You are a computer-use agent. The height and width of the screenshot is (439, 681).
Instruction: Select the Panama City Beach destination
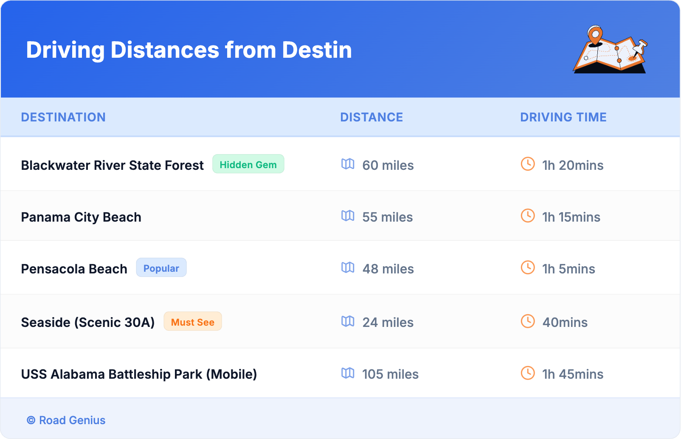click(81, 217)
